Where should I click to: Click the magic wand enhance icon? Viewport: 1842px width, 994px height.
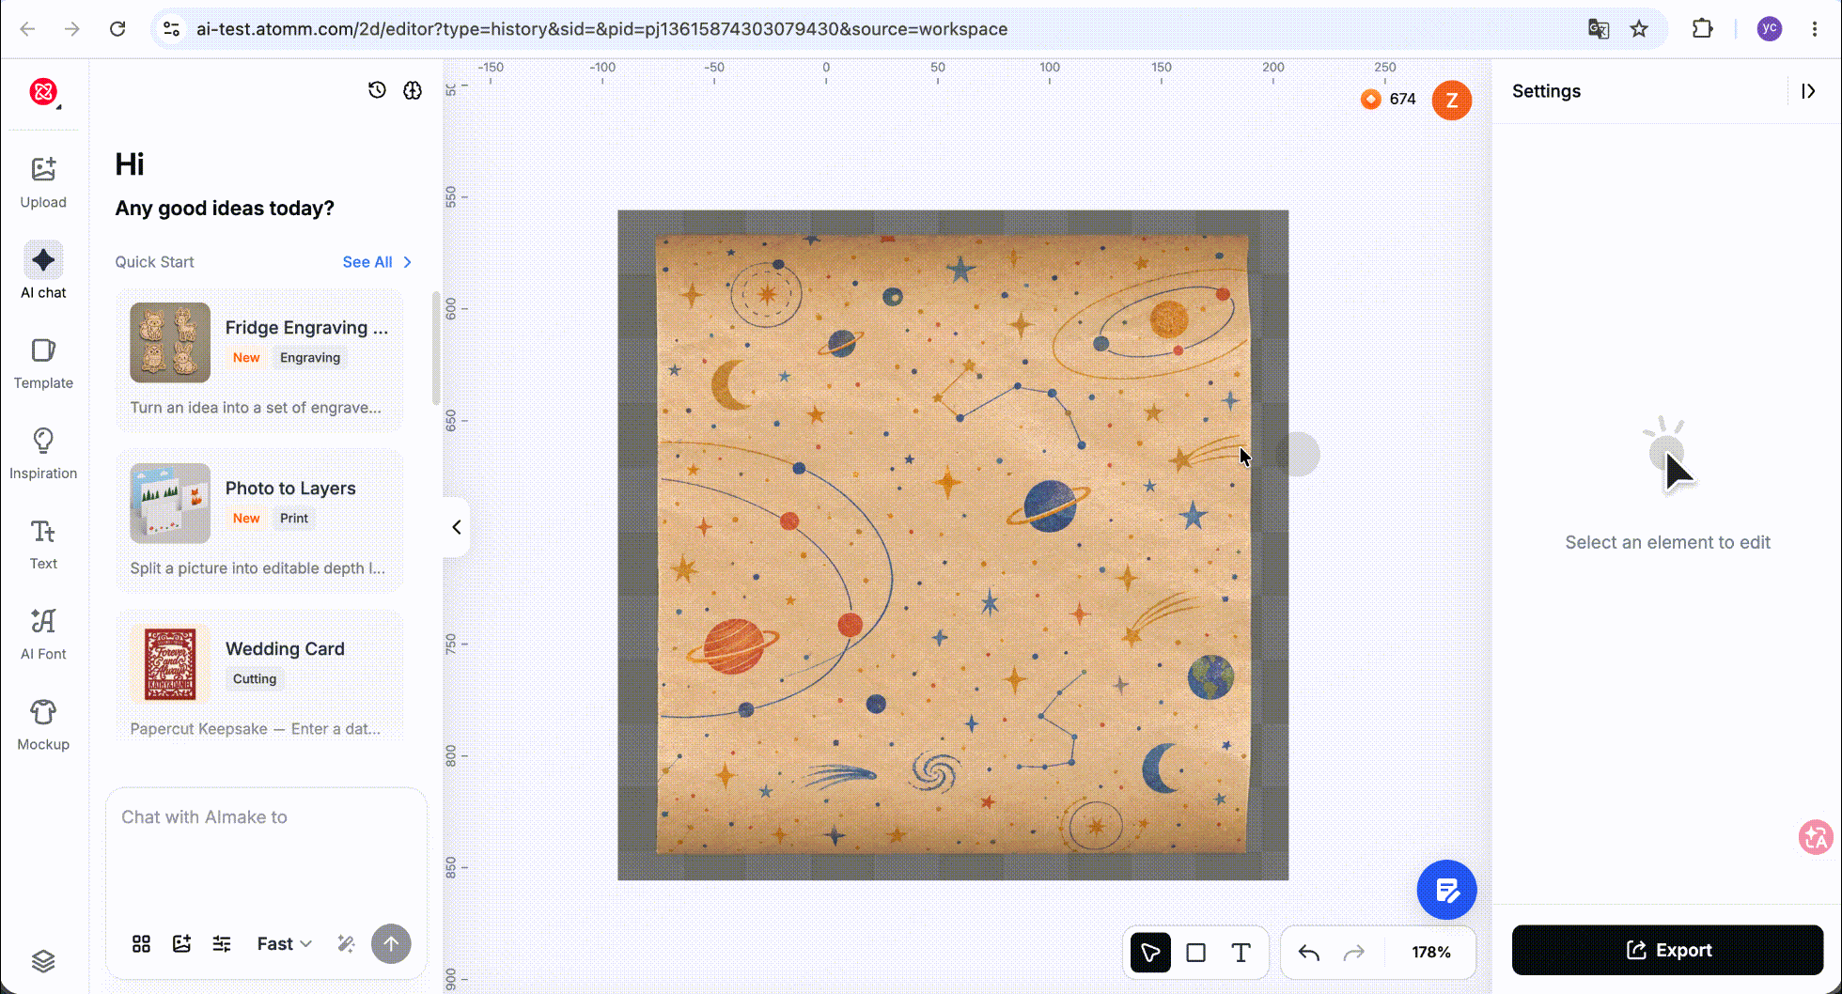(346, 944)
